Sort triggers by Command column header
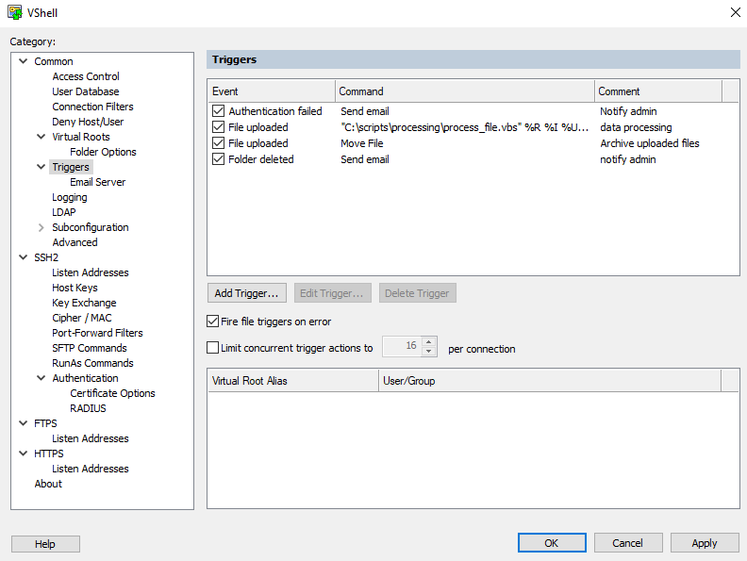This screenshot has height=561, width=747. pos(464,91)
